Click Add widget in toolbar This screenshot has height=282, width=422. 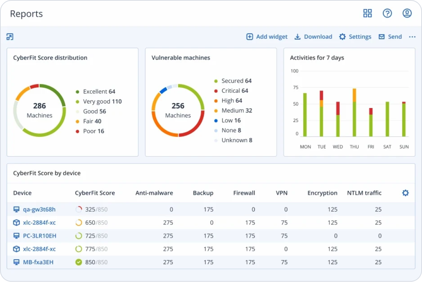pyautogui.click(x=267, y=37)
